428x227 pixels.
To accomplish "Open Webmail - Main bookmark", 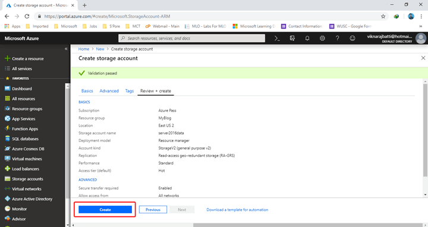I will [x=162, y=26].
